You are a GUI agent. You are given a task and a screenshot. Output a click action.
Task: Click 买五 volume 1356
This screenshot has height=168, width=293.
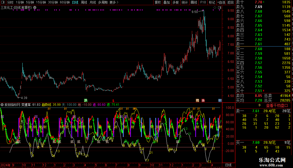point(286,67)
